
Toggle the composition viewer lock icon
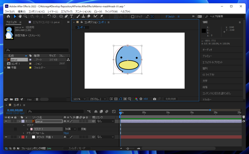click(82, 22)
